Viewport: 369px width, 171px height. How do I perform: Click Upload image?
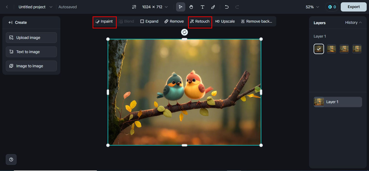(31, 38)
